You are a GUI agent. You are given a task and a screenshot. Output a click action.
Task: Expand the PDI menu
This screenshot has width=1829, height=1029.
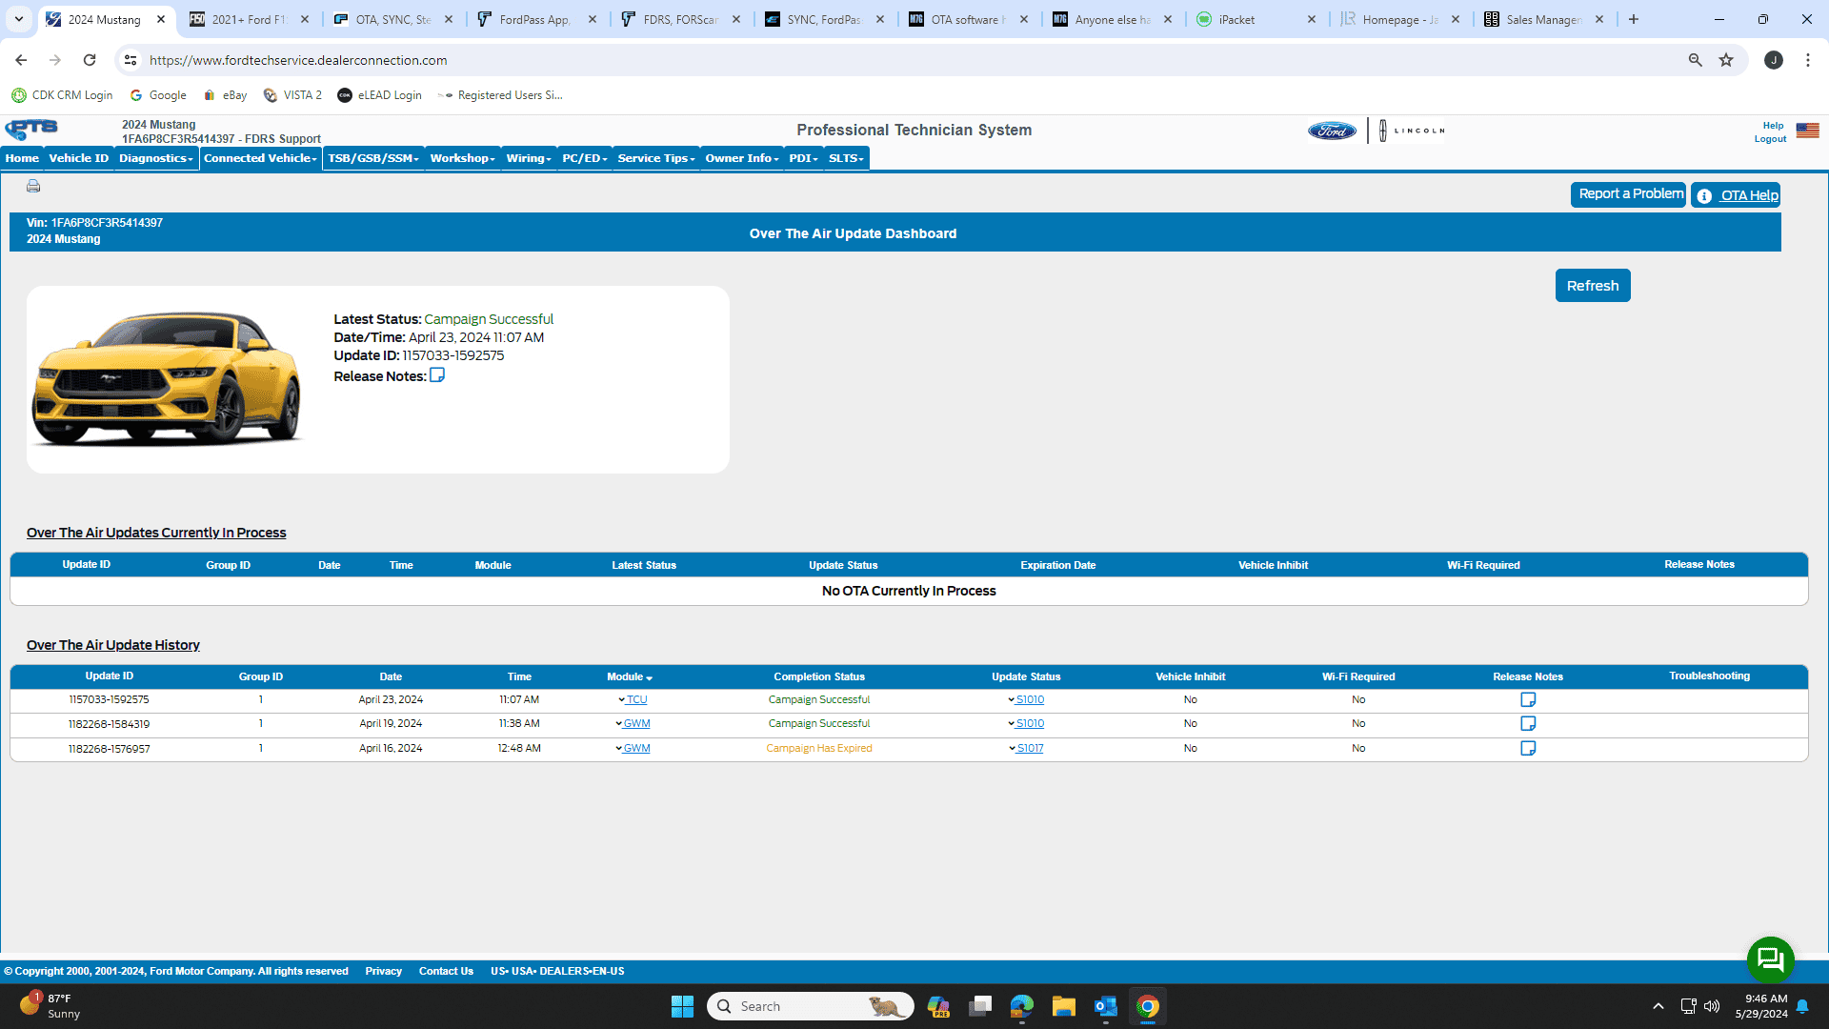tap(804, 158)
